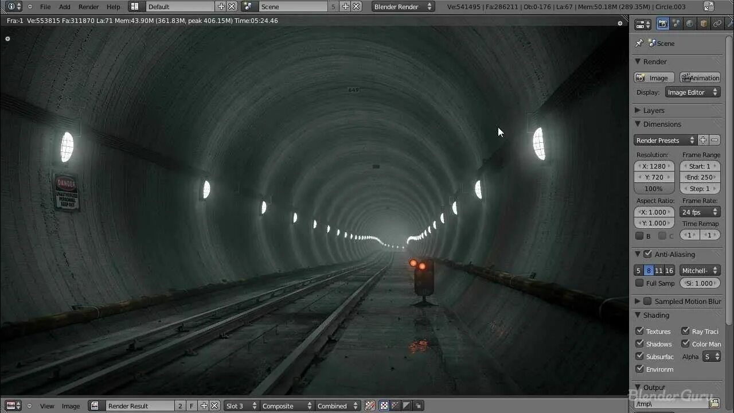Open the File menu
This screenshot has height=413, width=734.
(45, 6)
